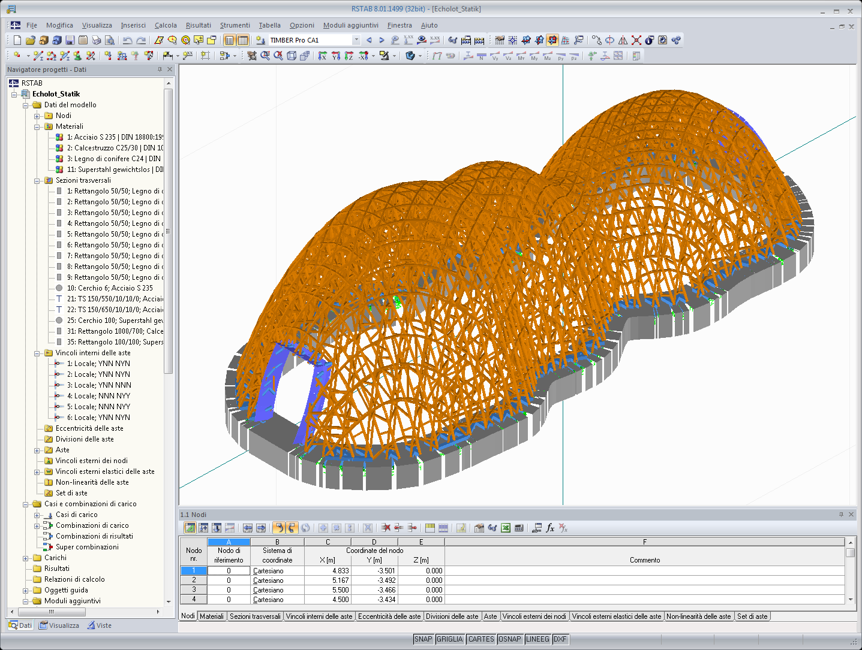Toggle GRIGLIA grid display
The width and height of the screenshot is (862, 650).
[x=449, y=639]
